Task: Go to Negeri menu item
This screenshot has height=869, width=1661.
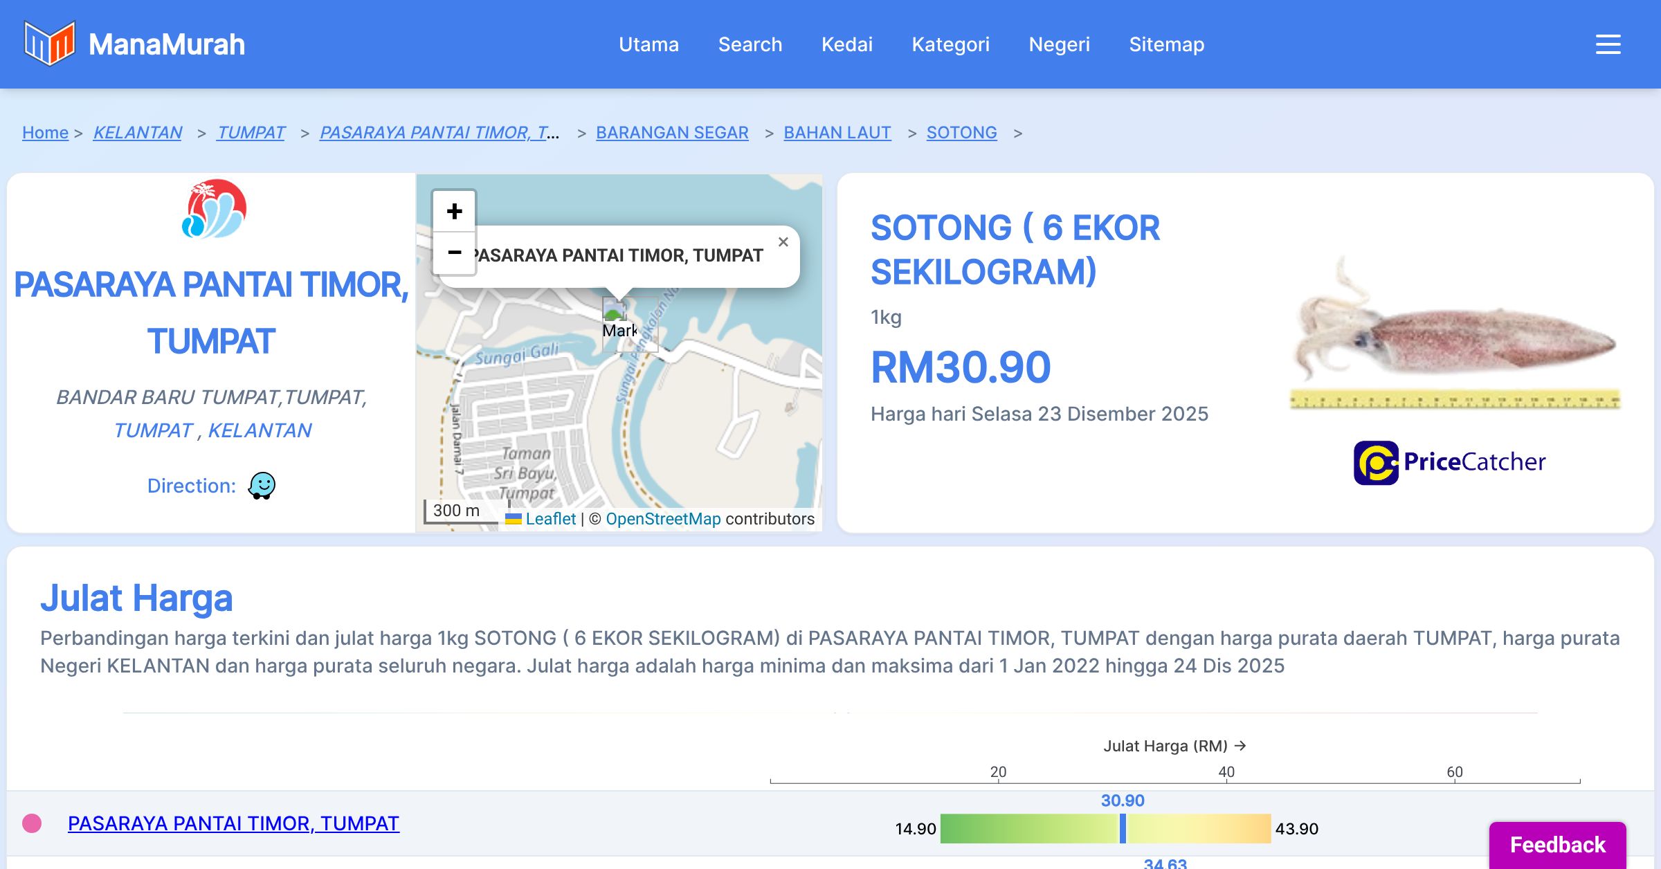Action: click(1059, 44)
